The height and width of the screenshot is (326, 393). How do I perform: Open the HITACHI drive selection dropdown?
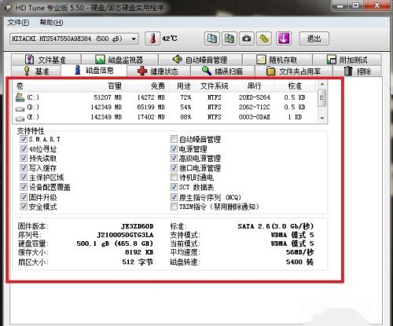pyautogui.click(x=74, y=39)
